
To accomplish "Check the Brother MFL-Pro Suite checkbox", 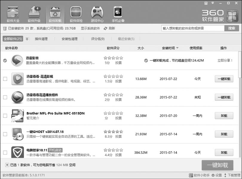I will click(x=5, y=116).
